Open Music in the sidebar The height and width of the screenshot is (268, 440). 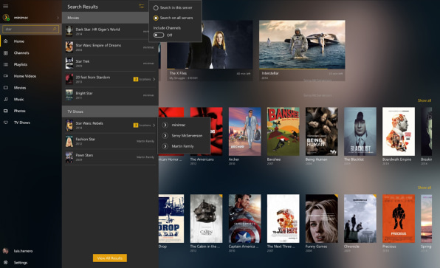point(18,99)
